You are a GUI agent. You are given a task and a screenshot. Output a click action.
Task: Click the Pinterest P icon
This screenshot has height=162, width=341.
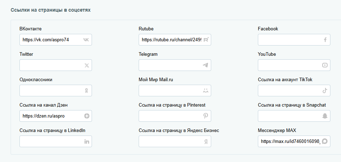[206, 116]
